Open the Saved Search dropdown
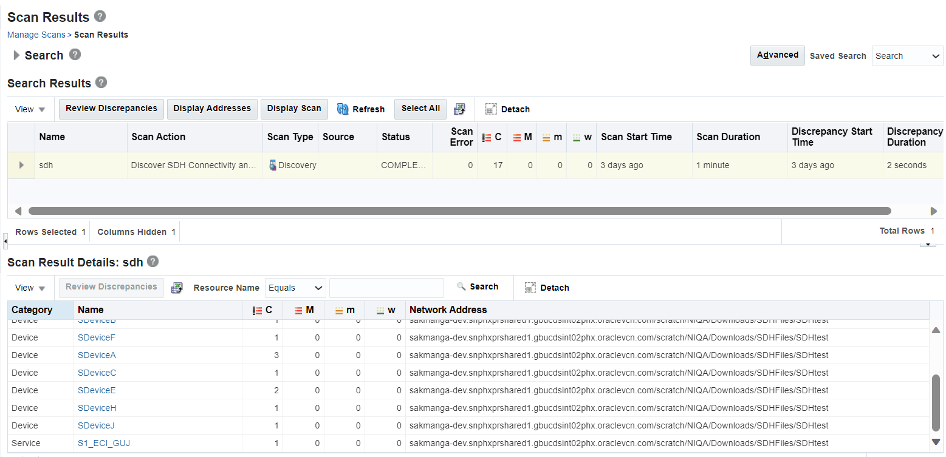 click(907, 56)
